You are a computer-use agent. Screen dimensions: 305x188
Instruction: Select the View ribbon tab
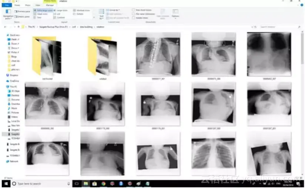click(38, 5)
